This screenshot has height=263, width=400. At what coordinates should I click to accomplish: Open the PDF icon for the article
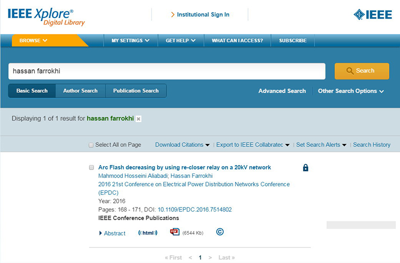(174, 231)
